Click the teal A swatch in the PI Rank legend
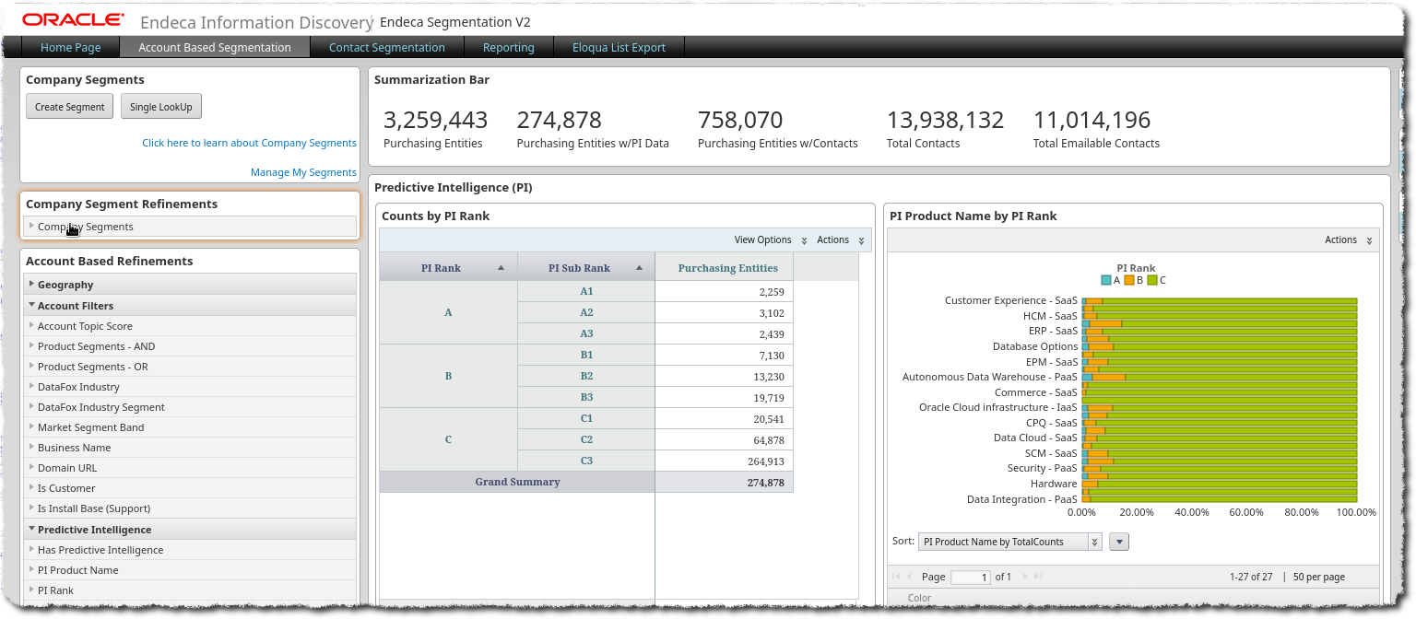 point(1104,278)
